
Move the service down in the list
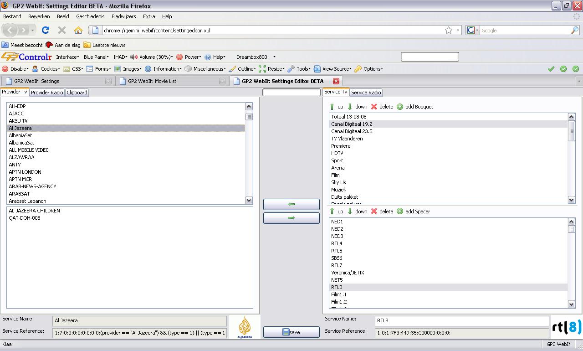(358, 212)
